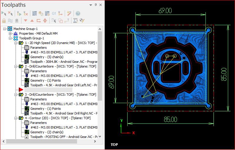Select operation 4 - Contour (2D)
Viewport: 235px width, 150px height.
click(58, 118)
